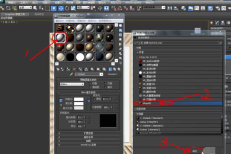The image size is (231, 154).
Task: Open the Curve Editor from main toolbar
Action: 197,8
